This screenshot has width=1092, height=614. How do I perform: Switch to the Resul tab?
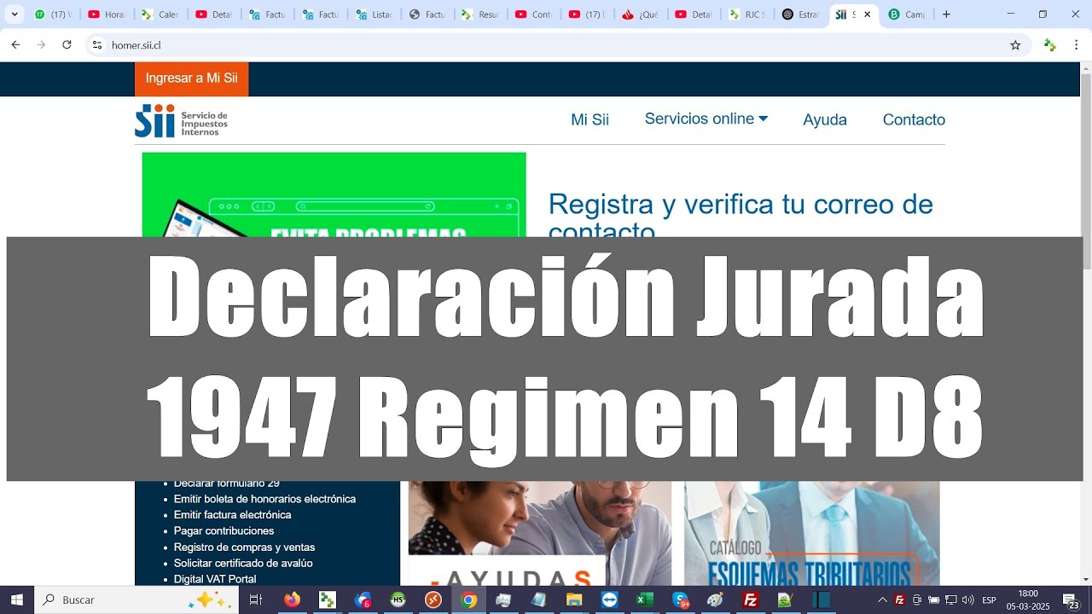pyautogui.click(x=480, y=14)
